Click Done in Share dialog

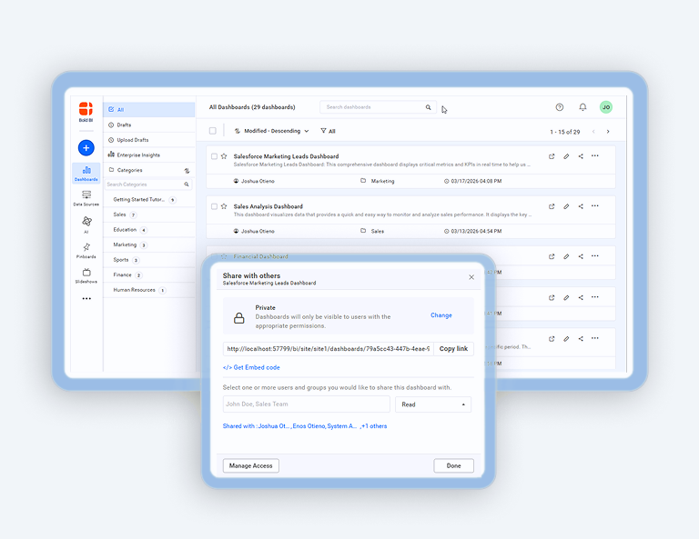pyautogui.click(x=453, y=466)
